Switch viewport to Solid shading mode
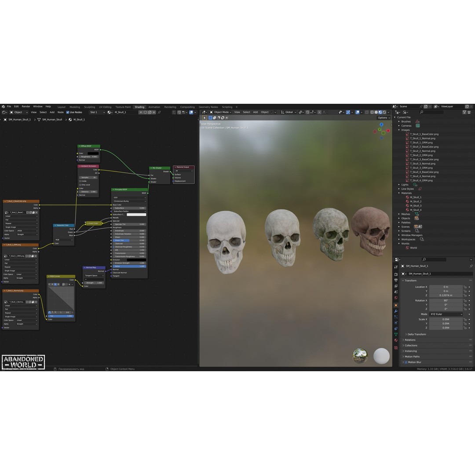Screen dimensions: 475x475 pos(376,113)
